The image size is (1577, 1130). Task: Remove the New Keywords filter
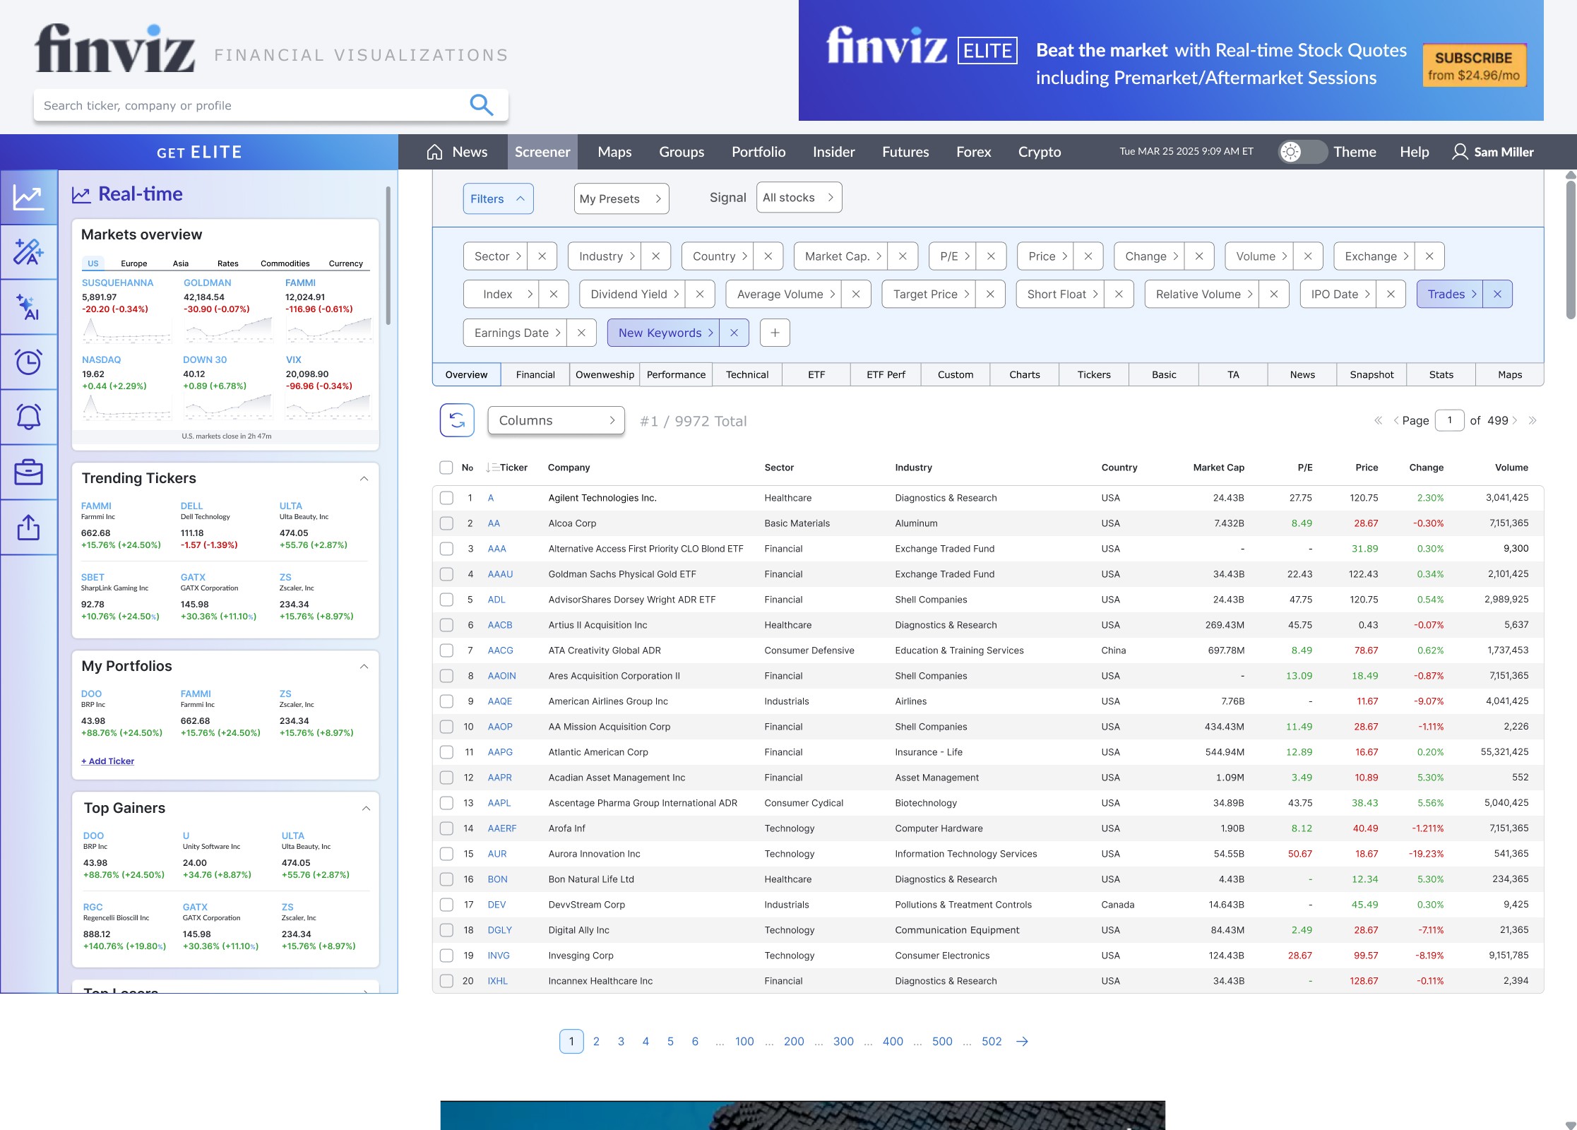click(734, 333)
